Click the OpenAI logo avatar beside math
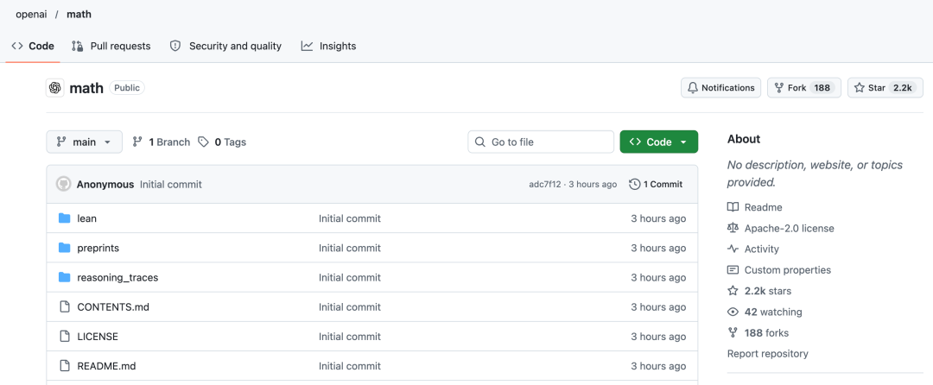The width and height of the screenshot is (933, 385). pos(54,88)
